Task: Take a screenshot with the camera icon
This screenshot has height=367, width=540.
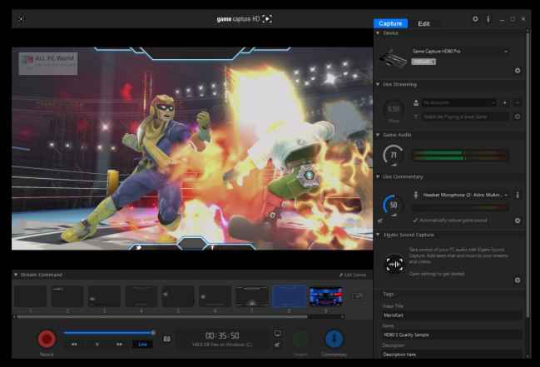Action: [x=166, y=339]
